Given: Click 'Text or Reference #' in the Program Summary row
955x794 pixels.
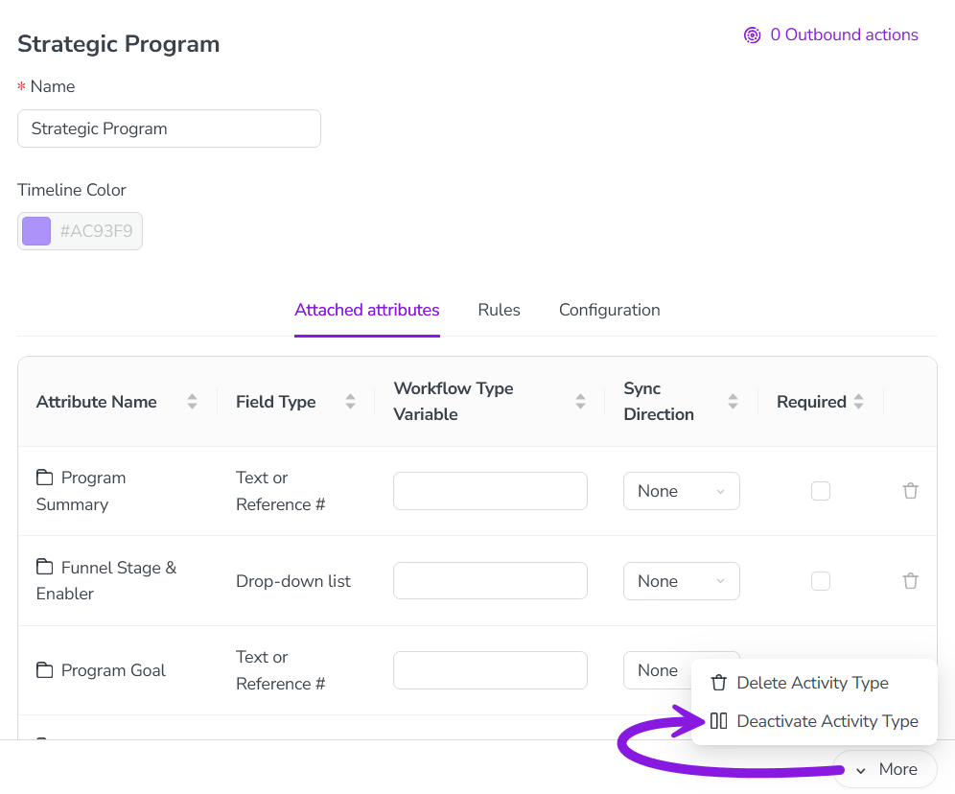Looking at the screenshot, I should [281, 491].
